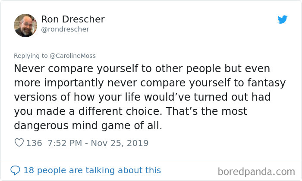Screen dimensions: 302x181
Task: Click the tweet line starting with versions of how
Action: (142, 97)
